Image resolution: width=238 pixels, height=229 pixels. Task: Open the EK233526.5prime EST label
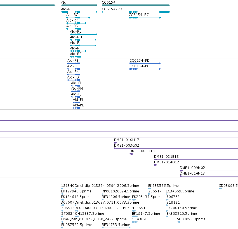click(x=164, y=186)
